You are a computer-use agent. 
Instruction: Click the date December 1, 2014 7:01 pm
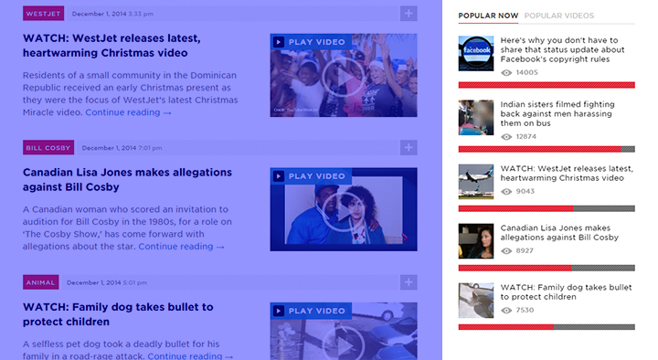tap(122, 148)
